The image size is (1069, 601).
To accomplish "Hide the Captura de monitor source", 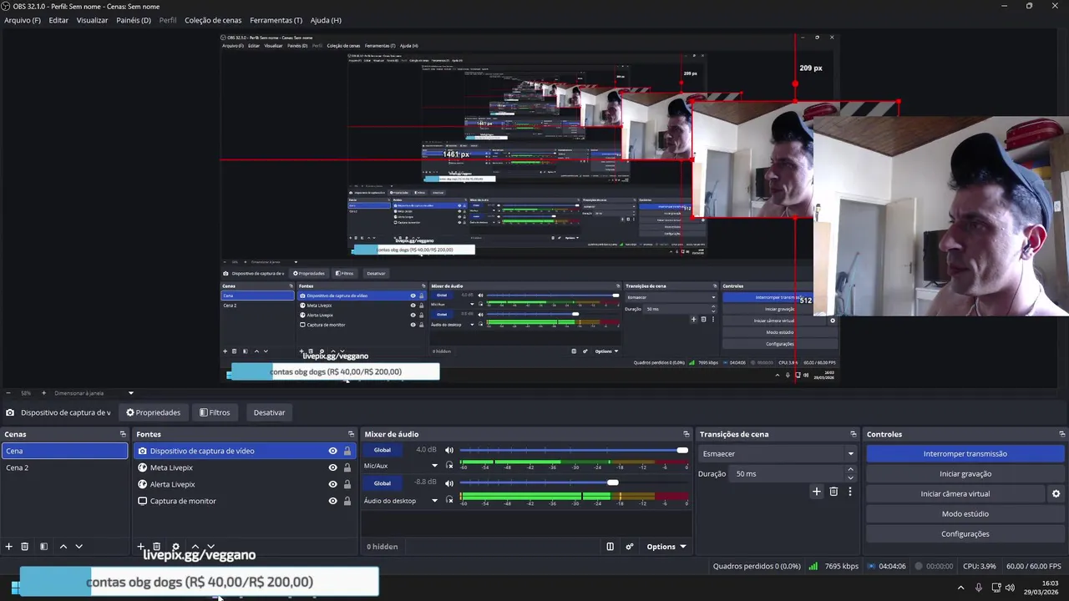I will click(x=332, y=501).
